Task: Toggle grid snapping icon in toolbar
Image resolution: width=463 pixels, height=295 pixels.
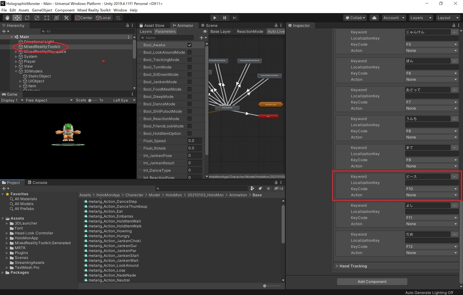Action: point(118,18)
